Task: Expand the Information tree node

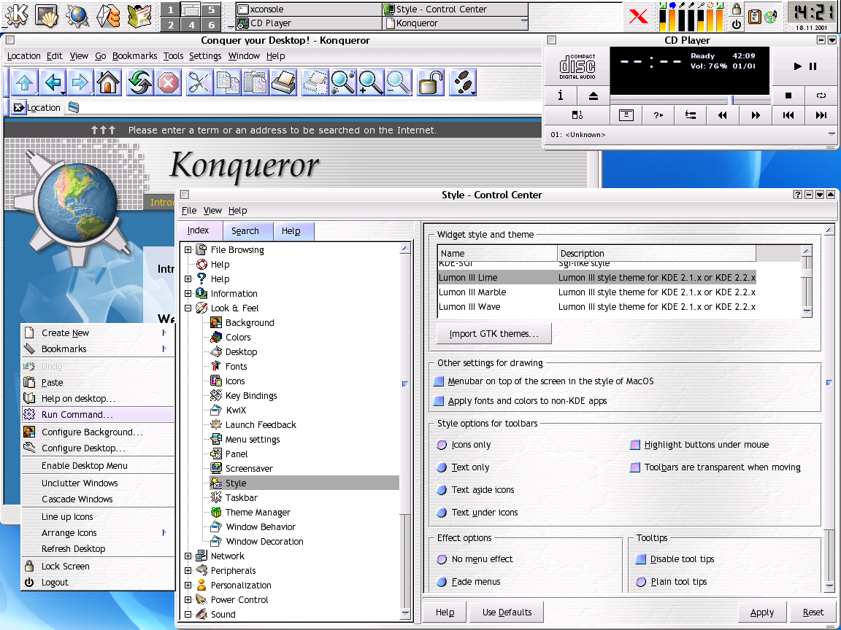Action: click(x=188, y=294)
